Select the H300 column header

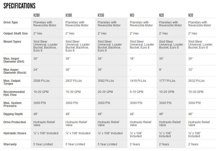(69, 15)
